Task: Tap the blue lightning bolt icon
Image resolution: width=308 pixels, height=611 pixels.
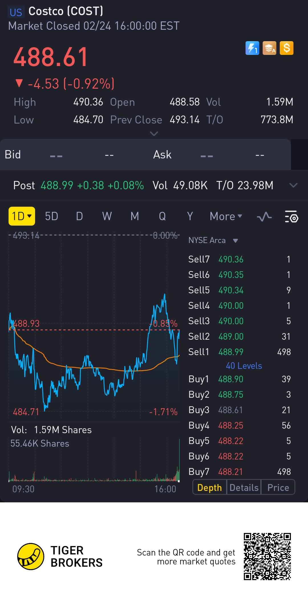Action: tap(252, 48)
